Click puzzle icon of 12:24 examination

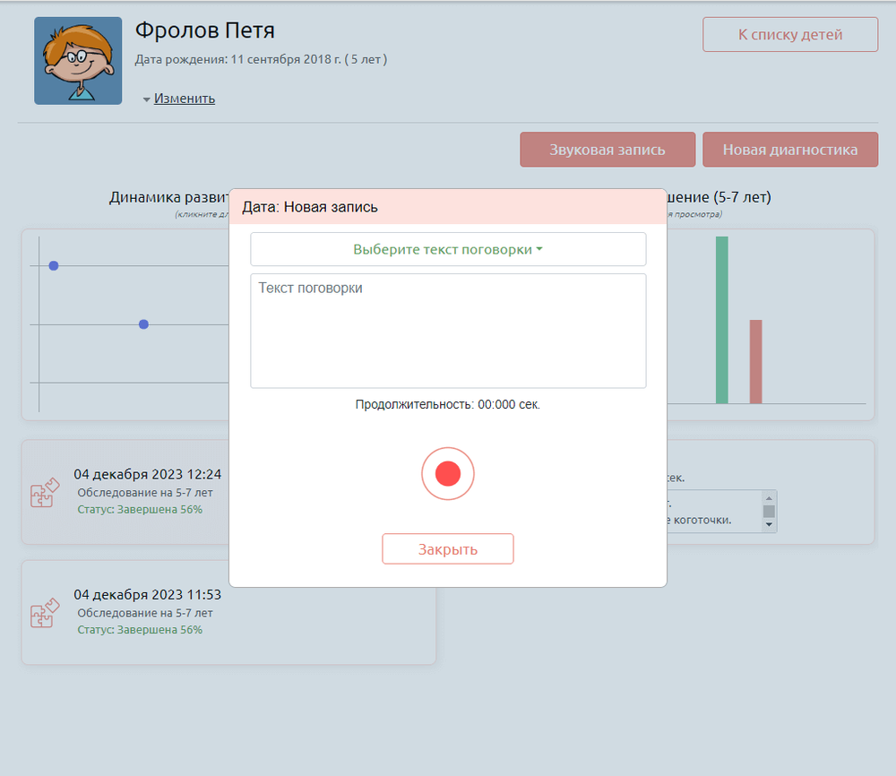pos(45,493)
